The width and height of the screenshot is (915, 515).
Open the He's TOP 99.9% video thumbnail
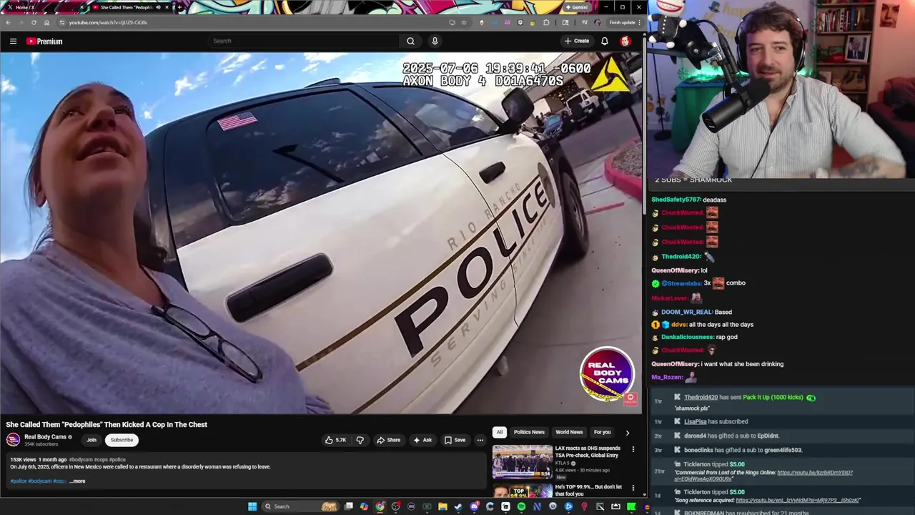click(x=522, y=491)
